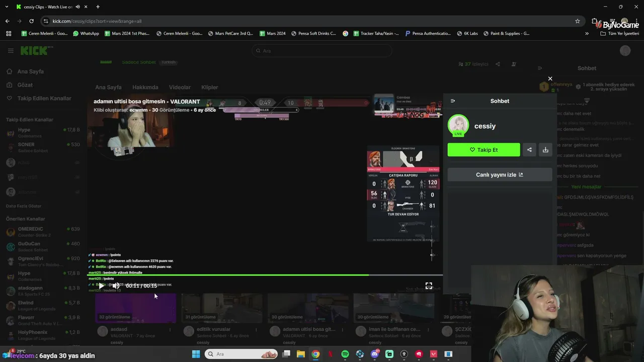This screenshot has height=362, width=644.
Task: Expand Daha Fazla Göster in sidebar
Action: tap(24, 206)
